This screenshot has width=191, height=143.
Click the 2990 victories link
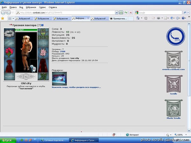tap(63, 51)
